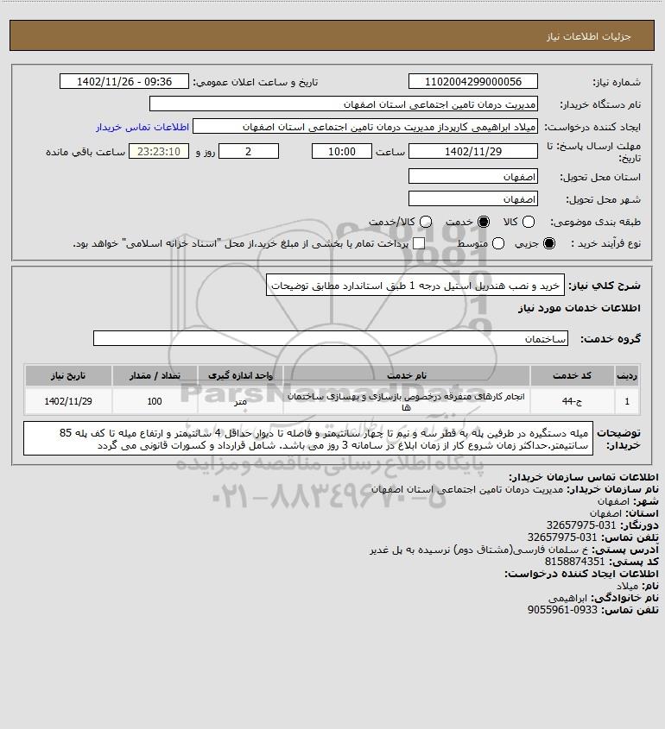This screenshot has height=729, width=665.
Task: Select the متوسط purchase type radio
Action: click(498, 243)
